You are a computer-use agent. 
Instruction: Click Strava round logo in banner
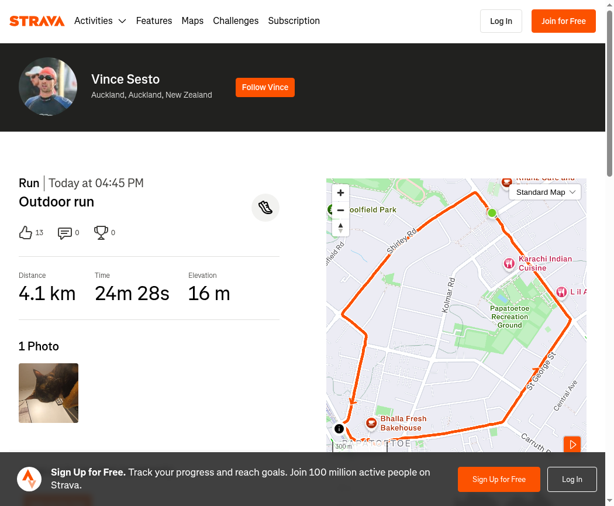pos(29,479)
